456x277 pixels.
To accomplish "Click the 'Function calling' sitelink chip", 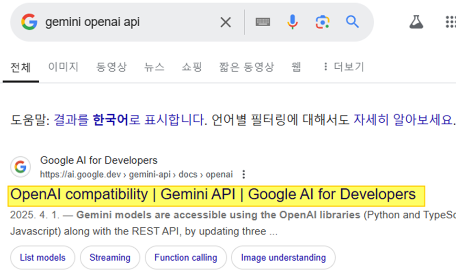I will click(x=186, y=257).
